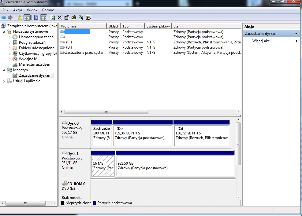The height and width of the screenshot is (216, 302).
Task: Click the Partycja podstawowa blue legend swatch
Action: coord(94,203)
